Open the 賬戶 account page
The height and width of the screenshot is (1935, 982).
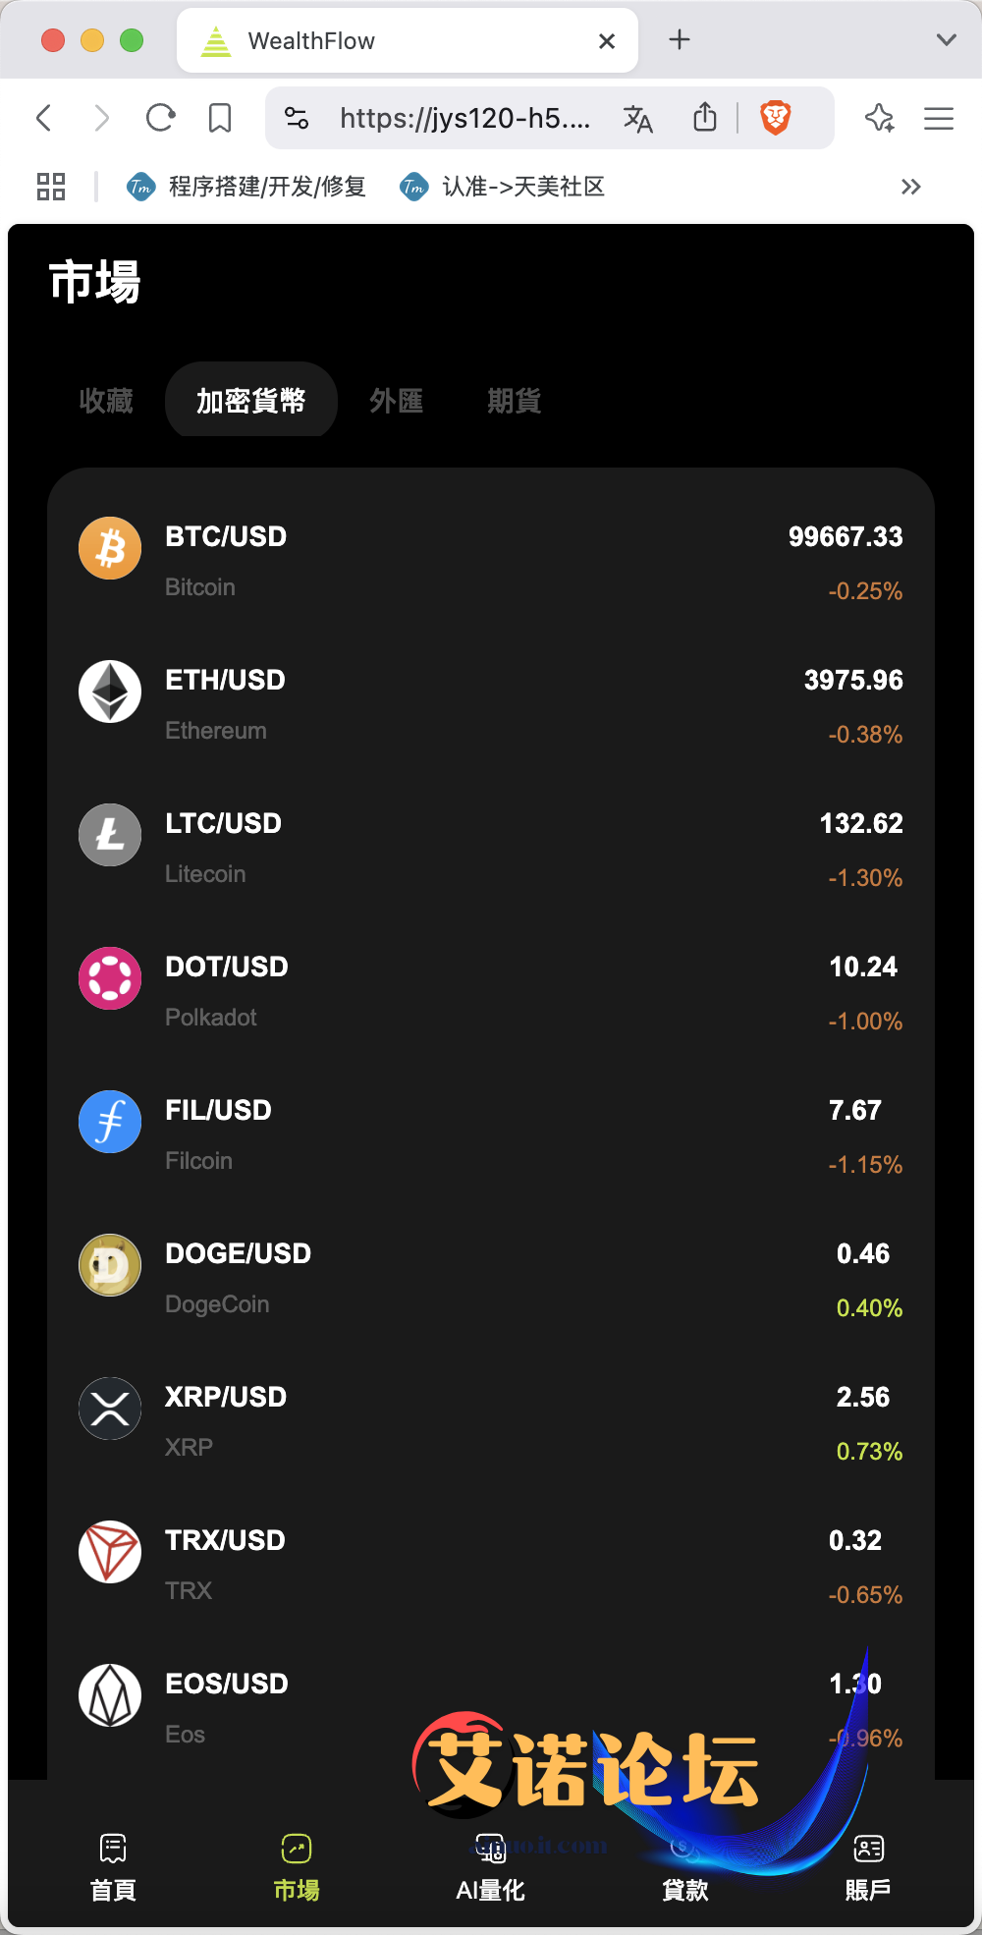[868, 1867]
